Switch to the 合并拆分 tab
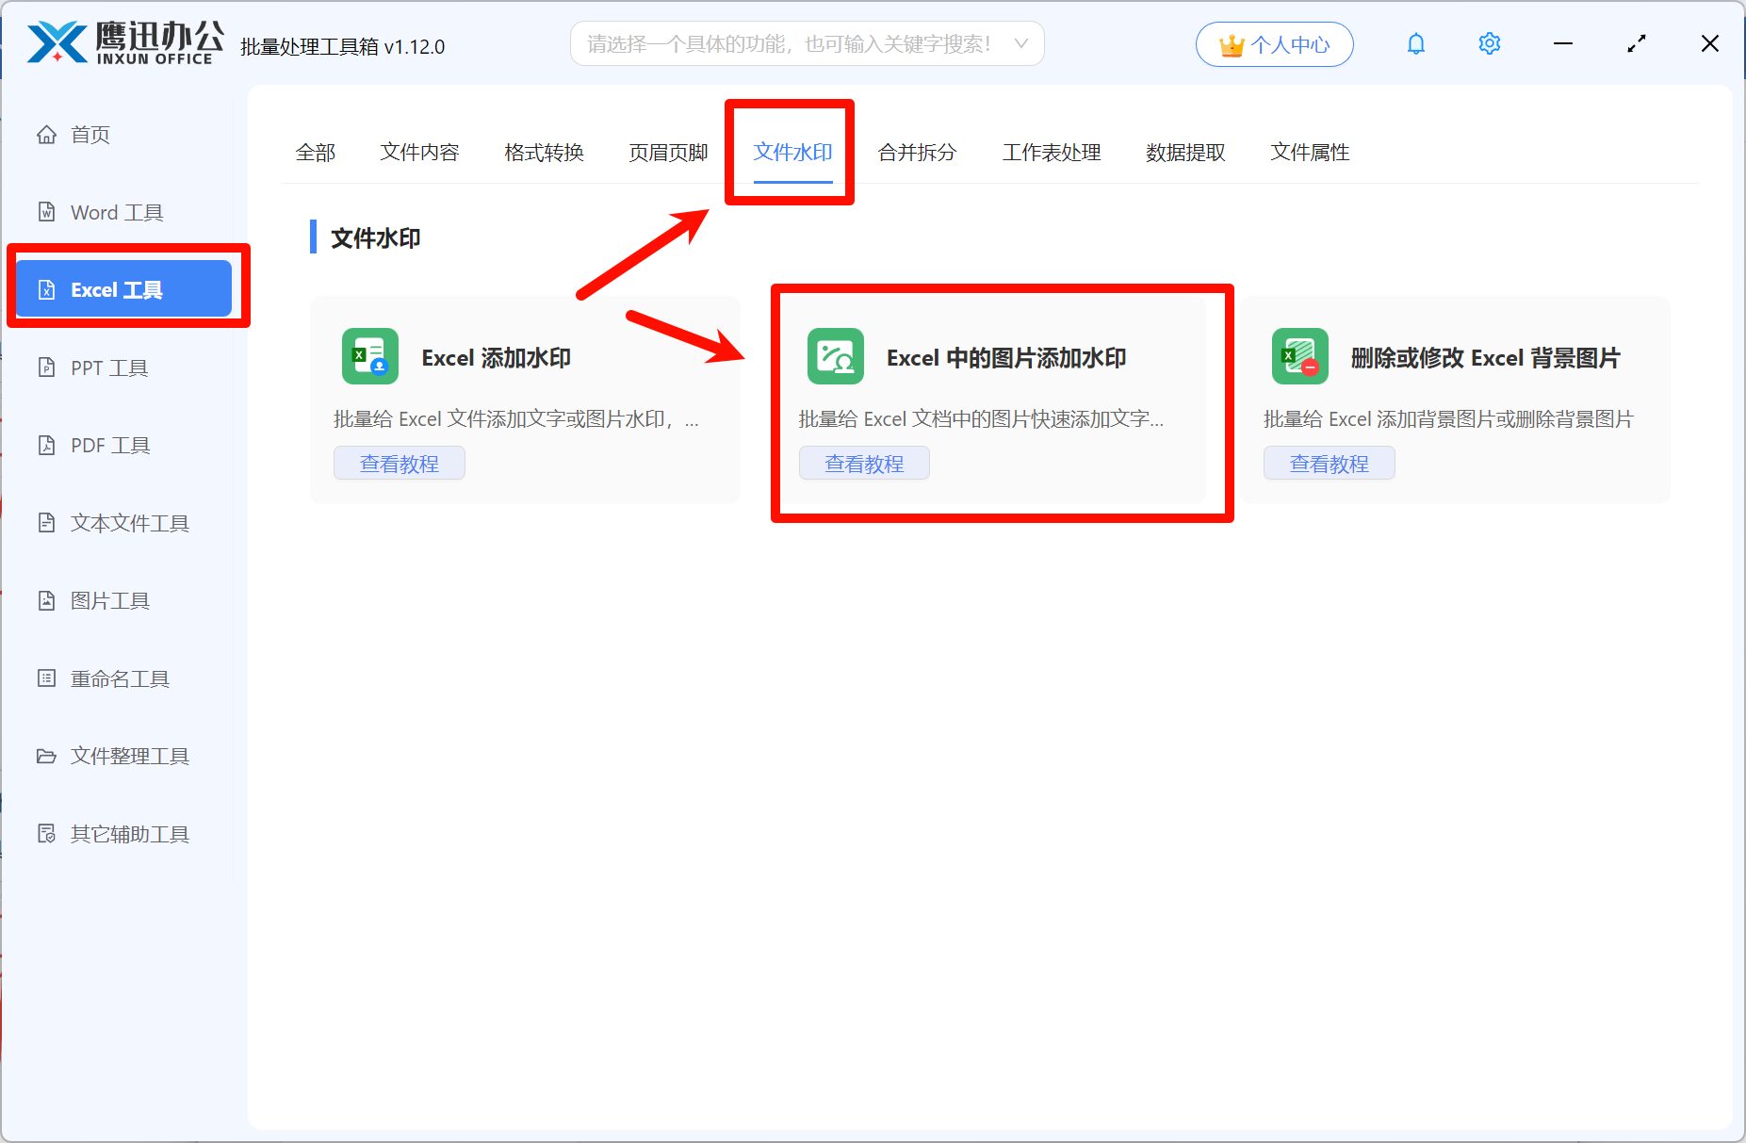The width and height of the screenshot is (1746, 1143). (916, 152)
